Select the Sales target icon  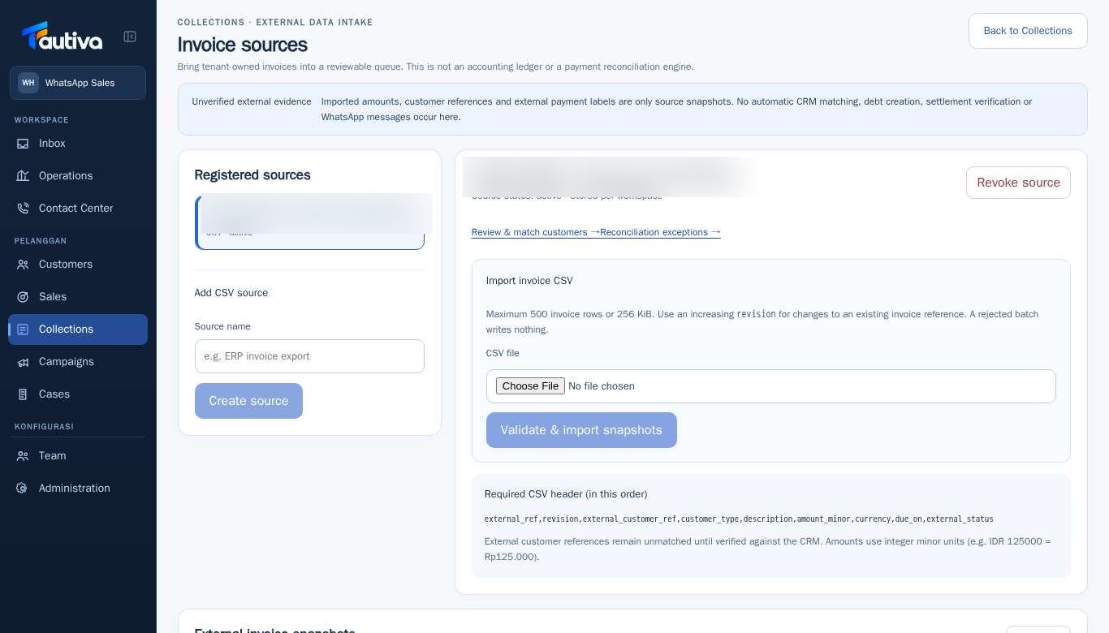23,297
